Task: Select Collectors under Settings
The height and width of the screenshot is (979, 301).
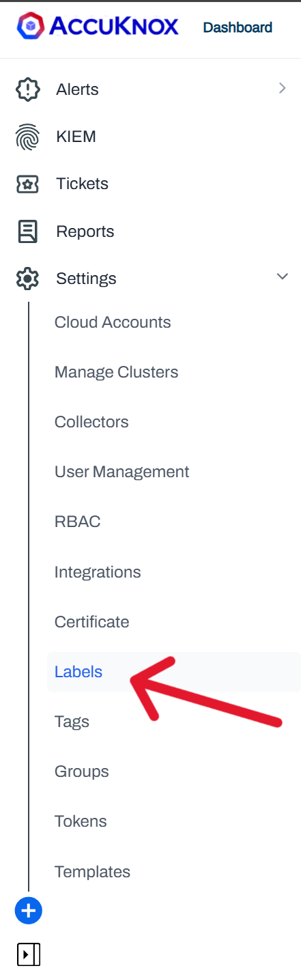Action: tap(91, 422)
